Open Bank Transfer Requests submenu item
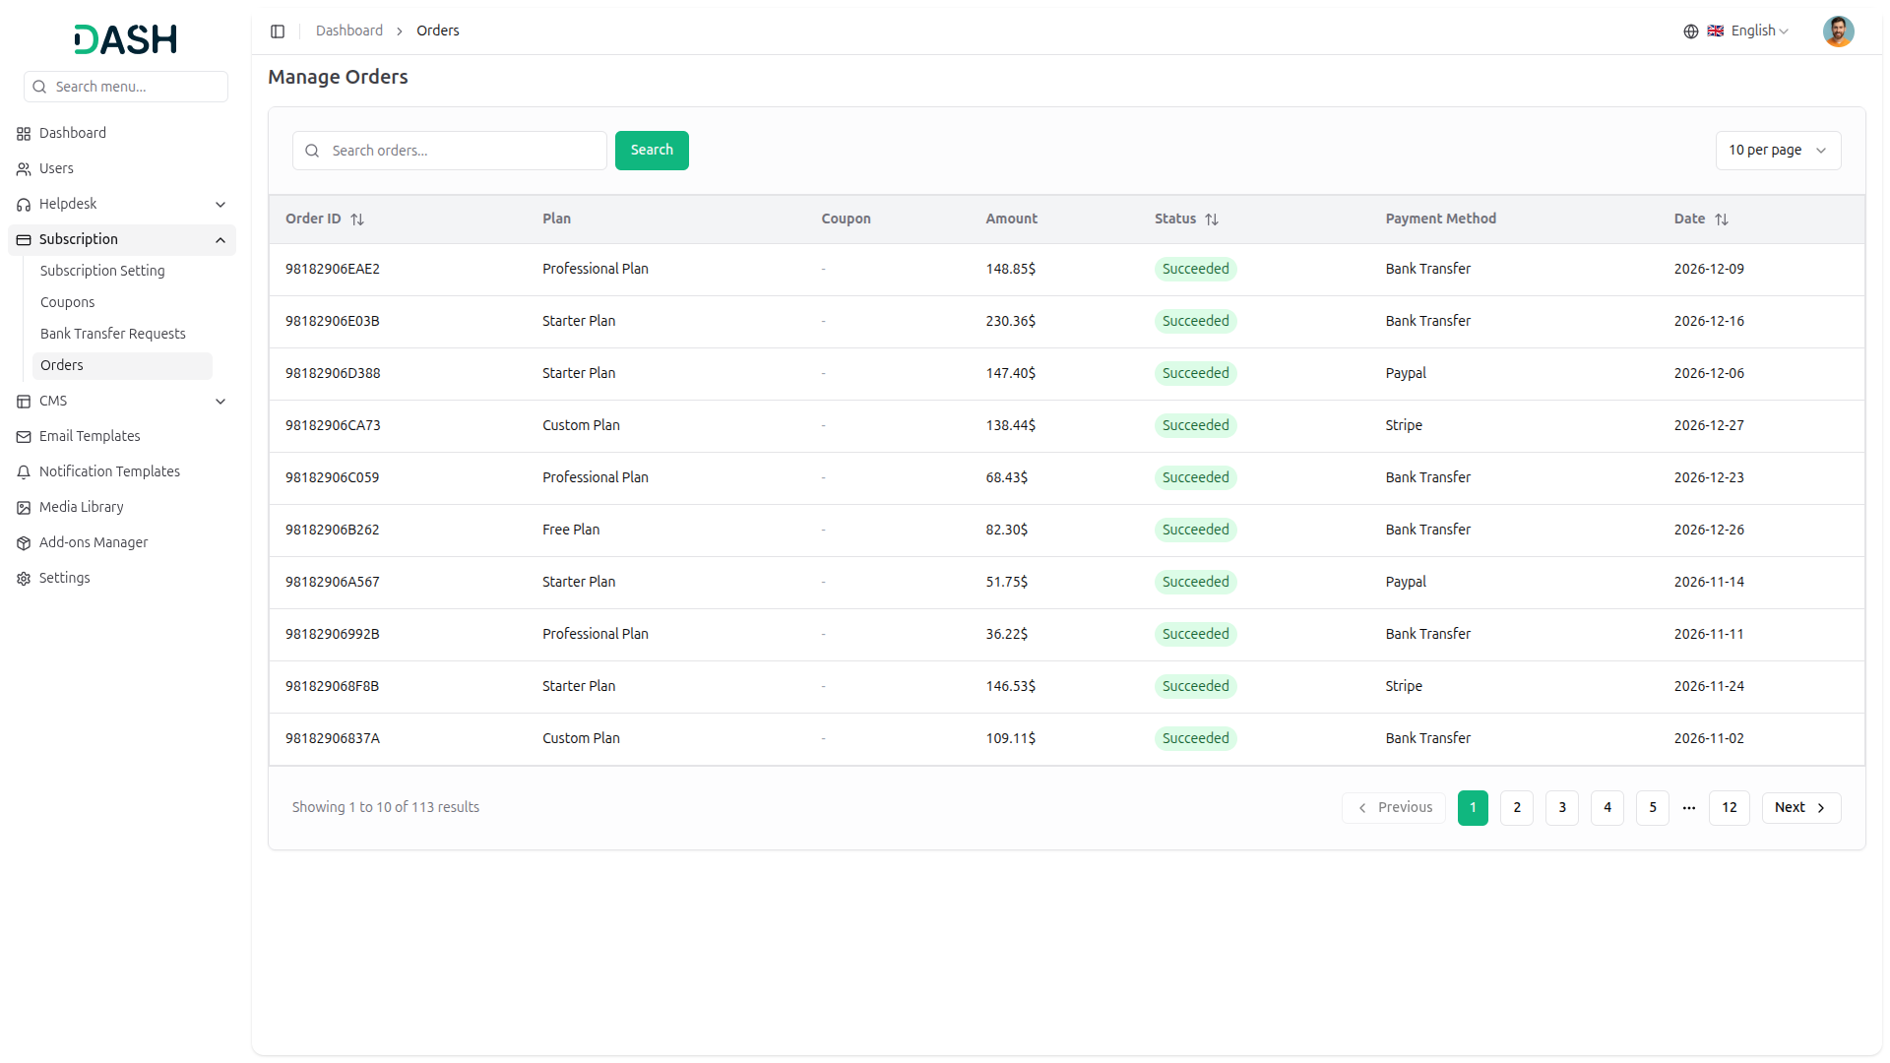 (x=112, y=334)
